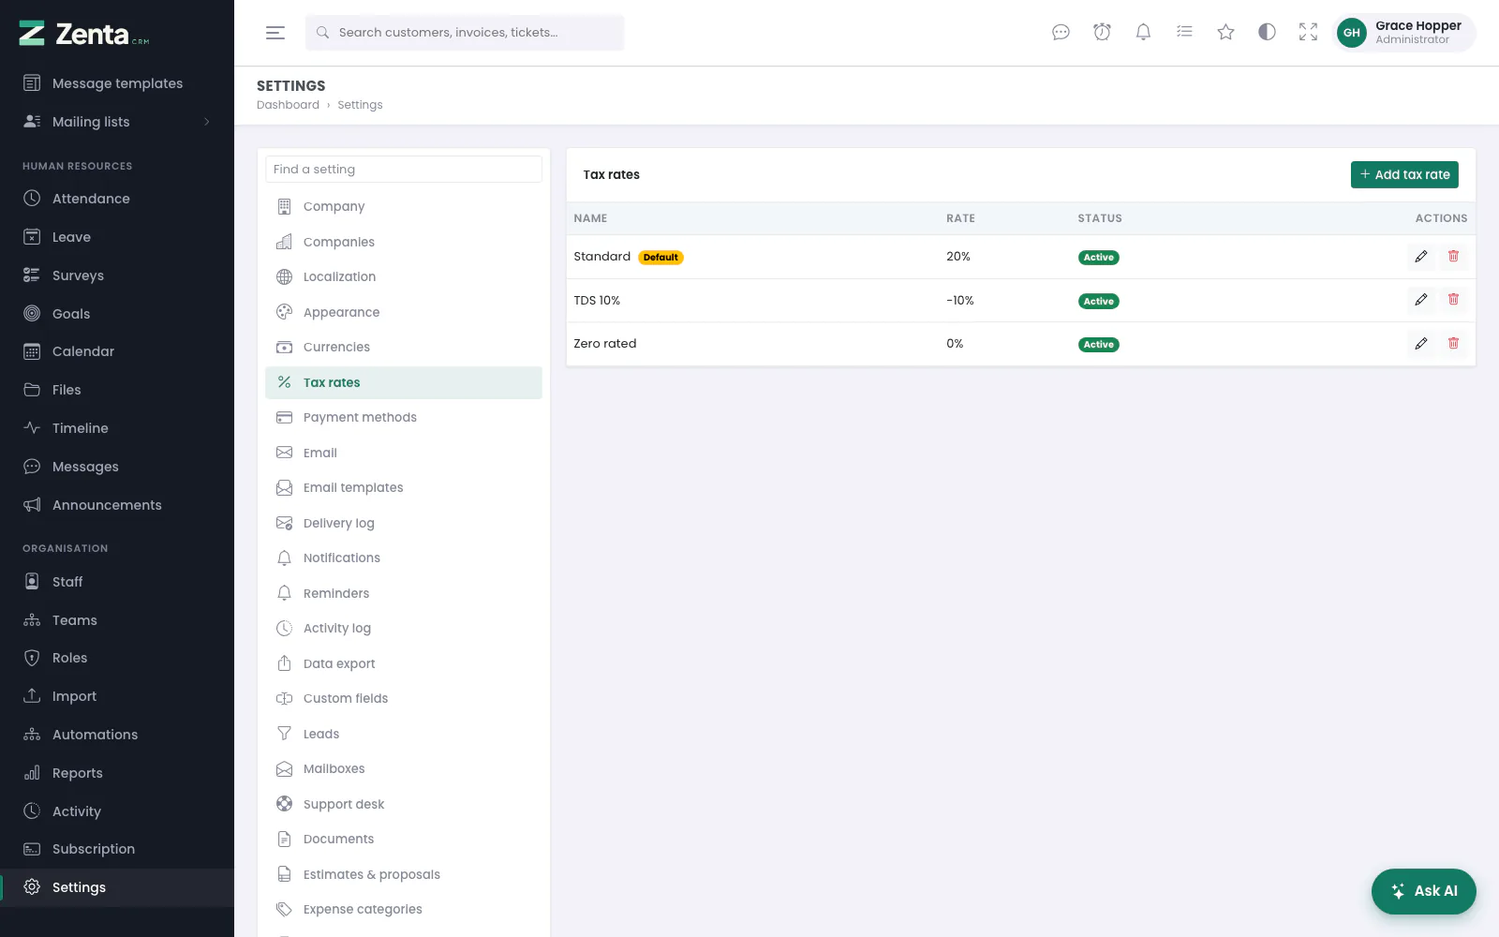Open the notifications bell in header
The height and width of the screenshot is (937, 1499).
click(x=1143, y=33)
